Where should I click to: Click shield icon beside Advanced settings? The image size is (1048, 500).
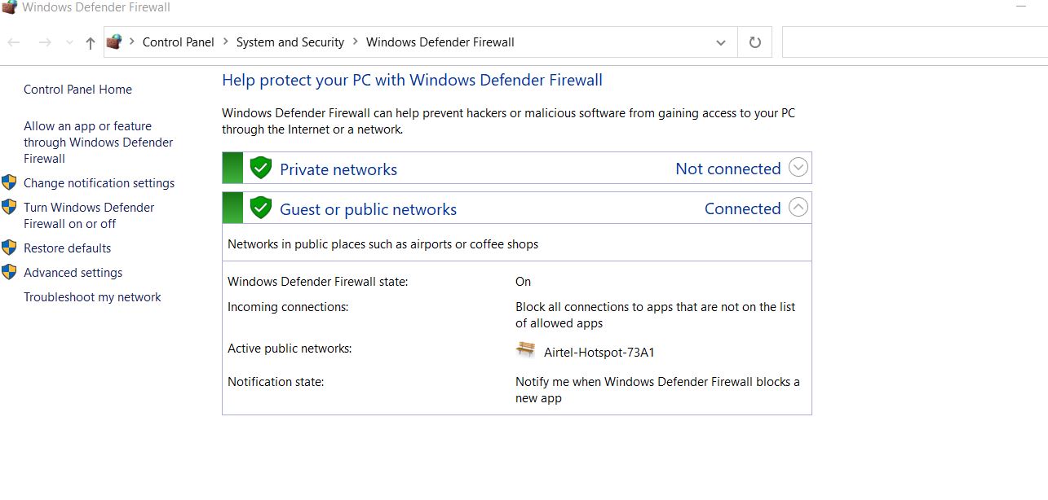click(x=10, y=272)
